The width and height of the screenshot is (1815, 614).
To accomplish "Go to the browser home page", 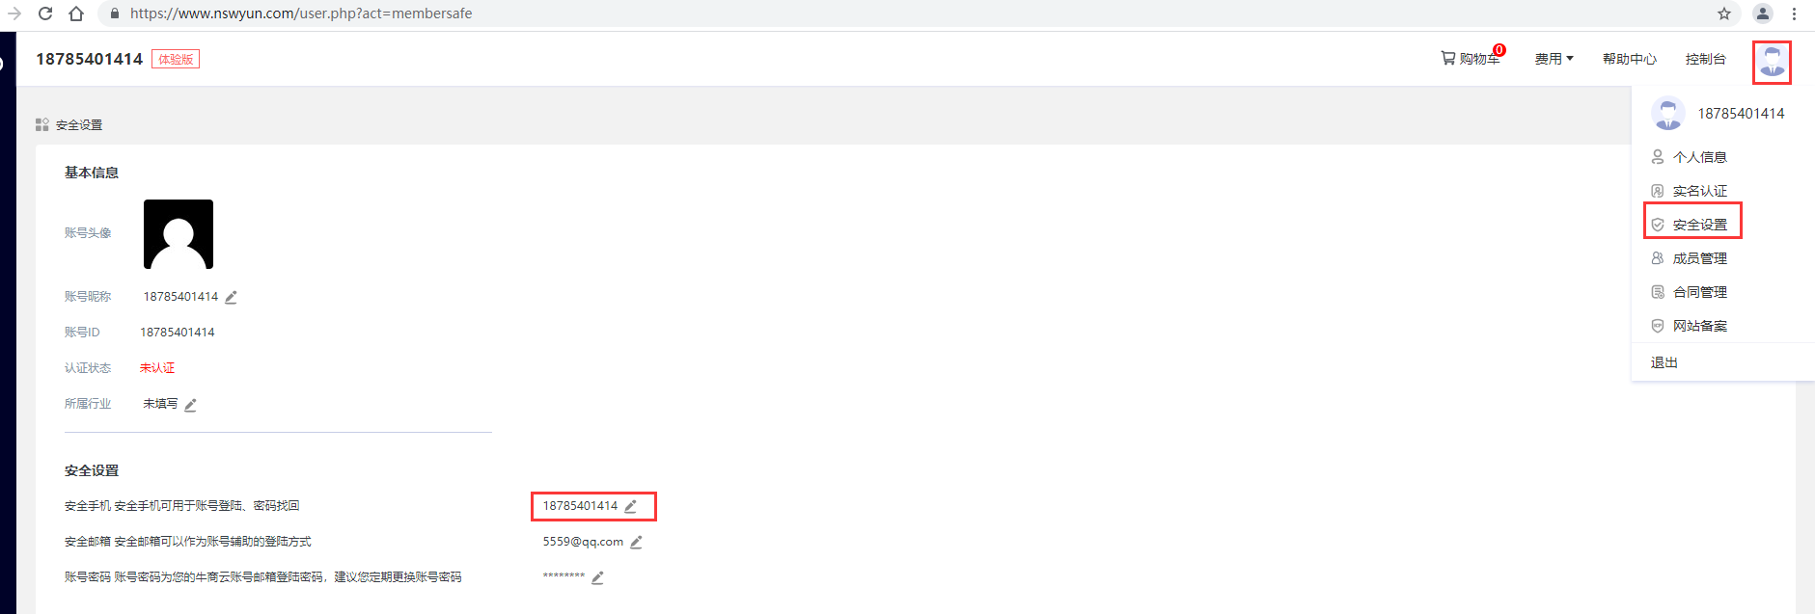I will (x=76, y=13).
